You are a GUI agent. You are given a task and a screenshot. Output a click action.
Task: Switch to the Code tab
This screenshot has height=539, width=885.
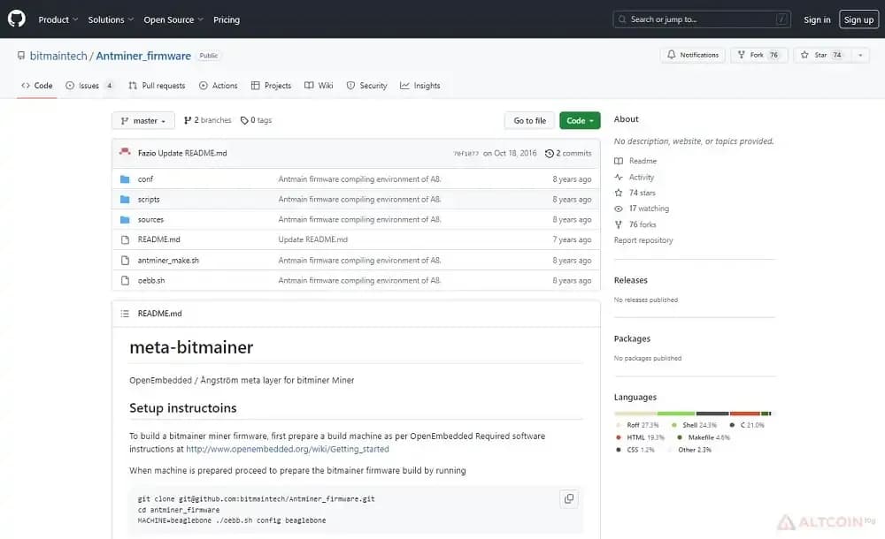(x=36, y=86)
